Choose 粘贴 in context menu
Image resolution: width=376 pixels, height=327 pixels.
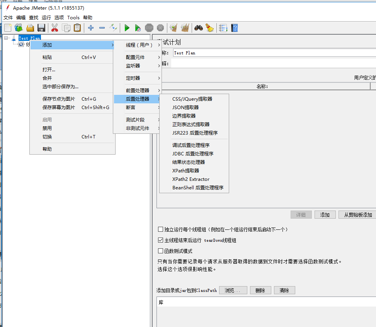click(x=72, y=57)
